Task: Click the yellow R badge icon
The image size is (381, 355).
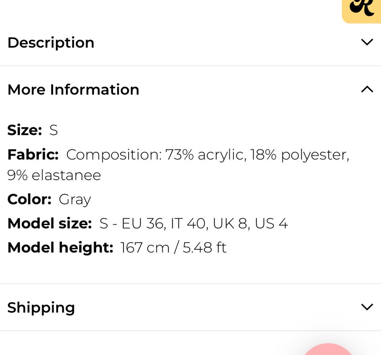Action: tap(362, 10)
